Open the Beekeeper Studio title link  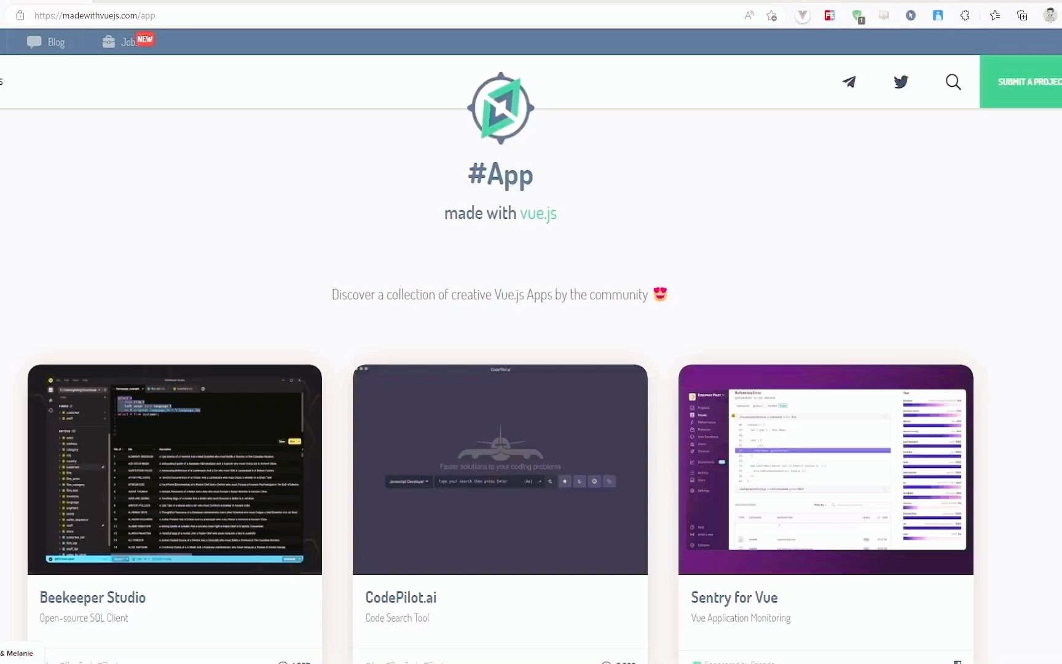(x=93, y=598)
